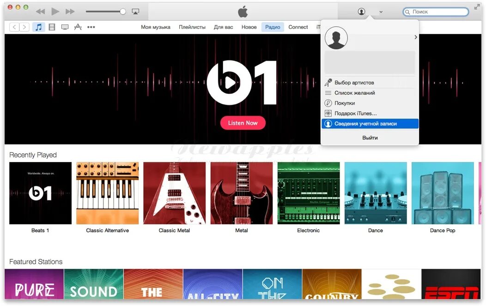Click the microphone icon beside Выбор артистов
Image resolution: width=486 pixels, height=306 pixels.
click(x=328, y=82)
